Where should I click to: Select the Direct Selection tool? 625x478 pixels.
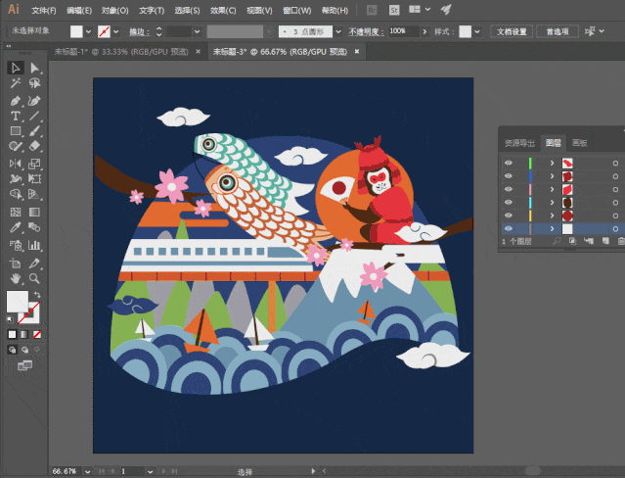coord(35,68)
